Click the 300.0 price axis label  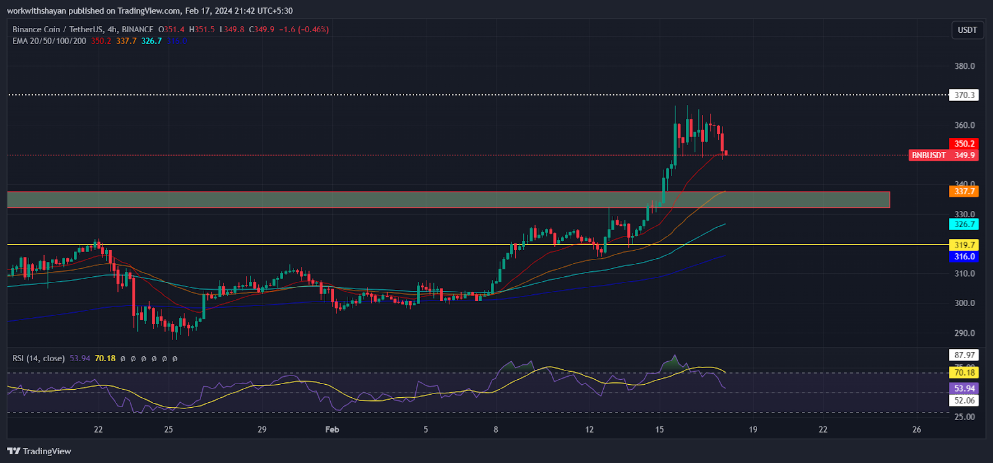(x=964, y=303)
